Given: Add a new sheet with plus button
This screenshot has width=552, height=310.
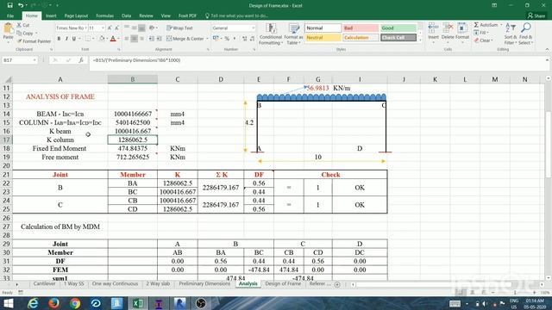Looking at the screenshot, I should [x=337, y=284].
